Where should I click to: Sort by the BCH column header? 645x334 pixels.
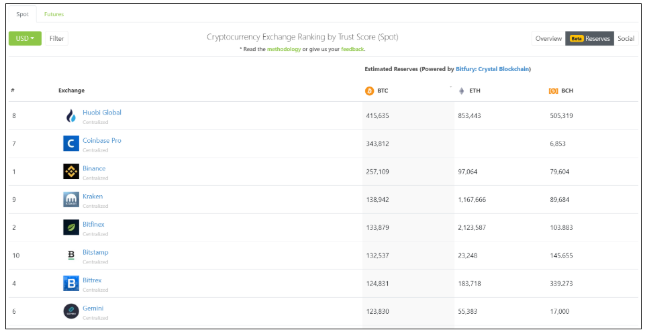click(x=567, y=91)
